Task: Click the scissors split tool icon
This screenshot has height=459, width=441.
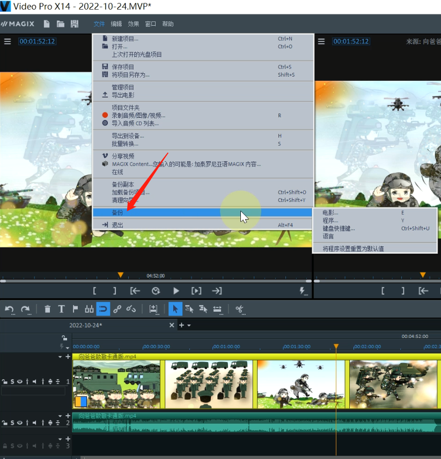Action: click(x=240, y=309)
